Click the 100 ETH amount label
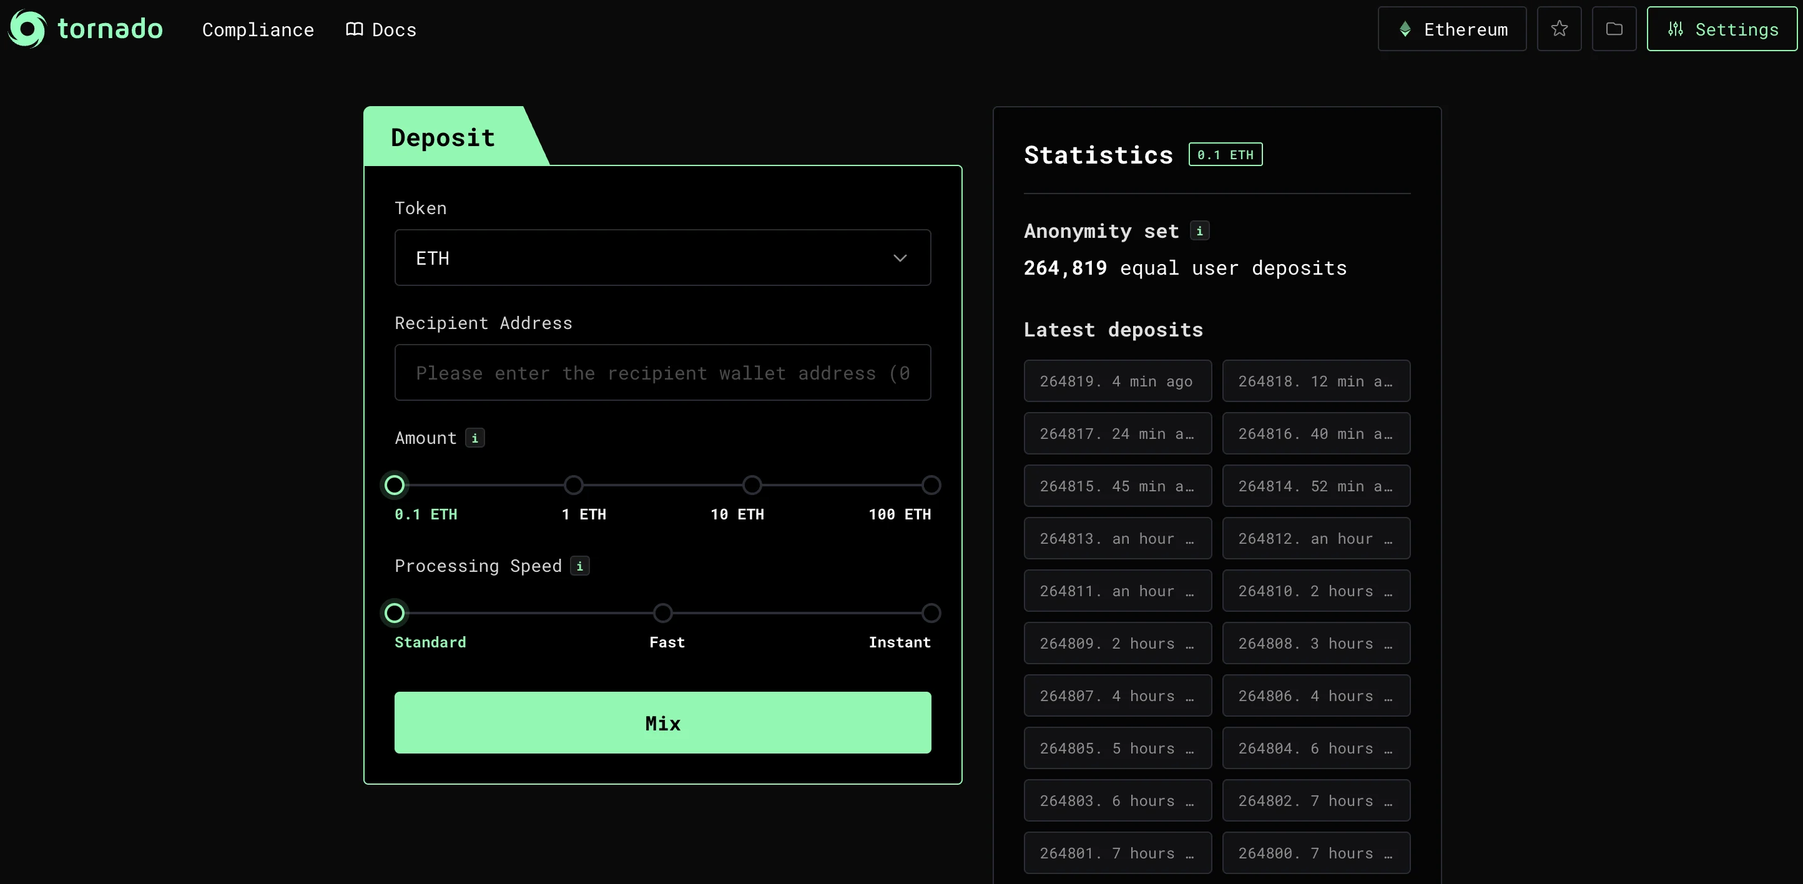Viewport: 1803px width, 884px height. click(900, 514)
